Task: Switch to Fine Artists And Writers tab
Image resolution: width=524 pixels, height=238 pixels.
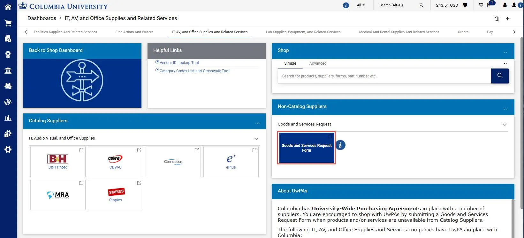Action: click(134, 32)
